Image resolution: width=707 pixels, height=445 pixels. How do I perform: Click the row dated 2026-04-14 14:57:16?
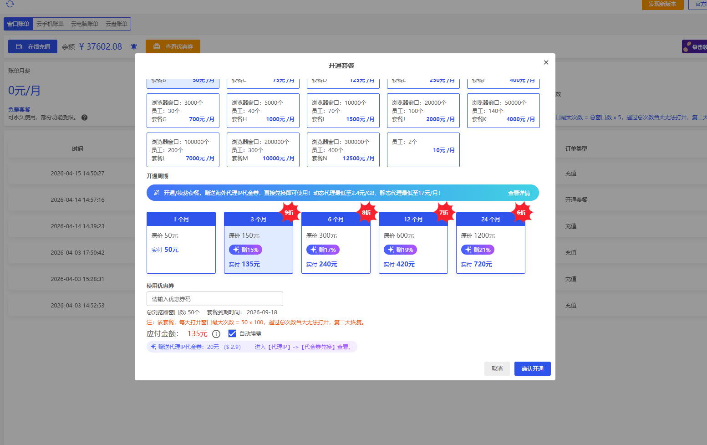click(x=77, y=200)
